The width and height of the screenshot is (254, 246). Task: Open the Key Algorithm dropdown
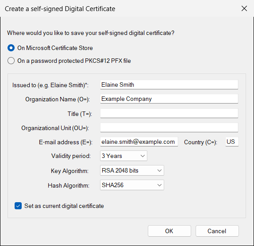pyautogui.click(x=132, y=170)
